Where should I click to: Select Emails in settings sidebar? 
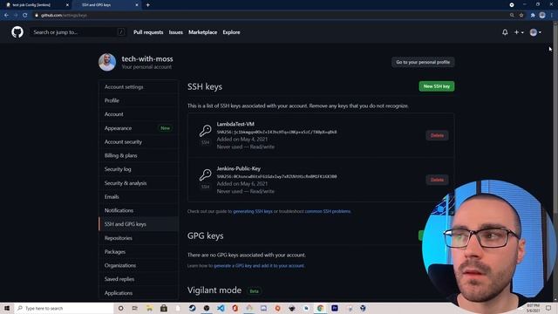click(139, 196)
